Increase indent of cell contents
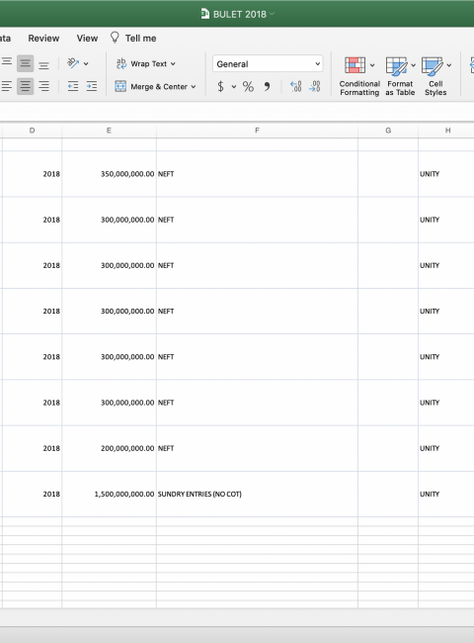 [x=92, y=86]
